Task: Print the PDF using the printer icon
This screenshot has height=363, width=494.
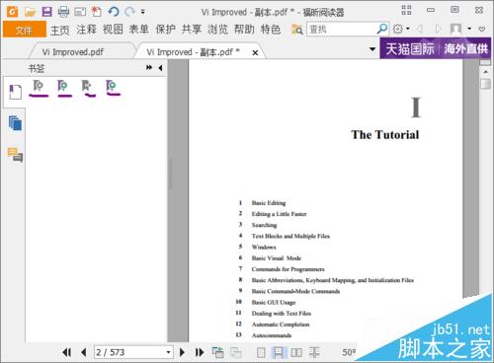Action: click(63, 12)
